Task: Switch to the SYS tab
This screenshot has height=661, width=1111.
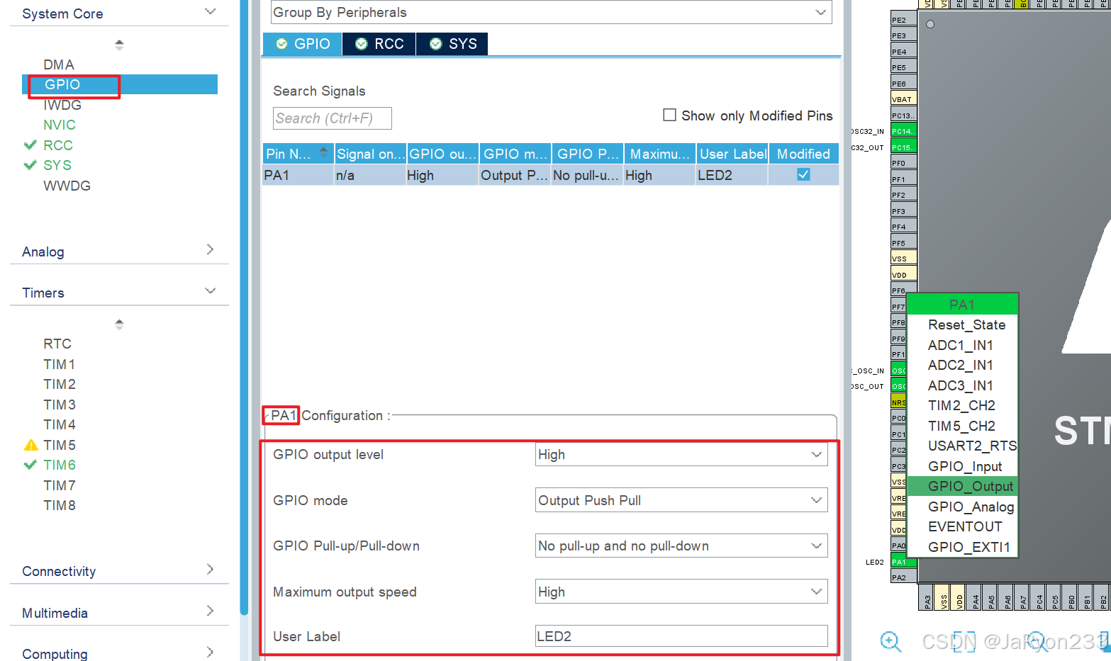Action: [x=452, y=44]
